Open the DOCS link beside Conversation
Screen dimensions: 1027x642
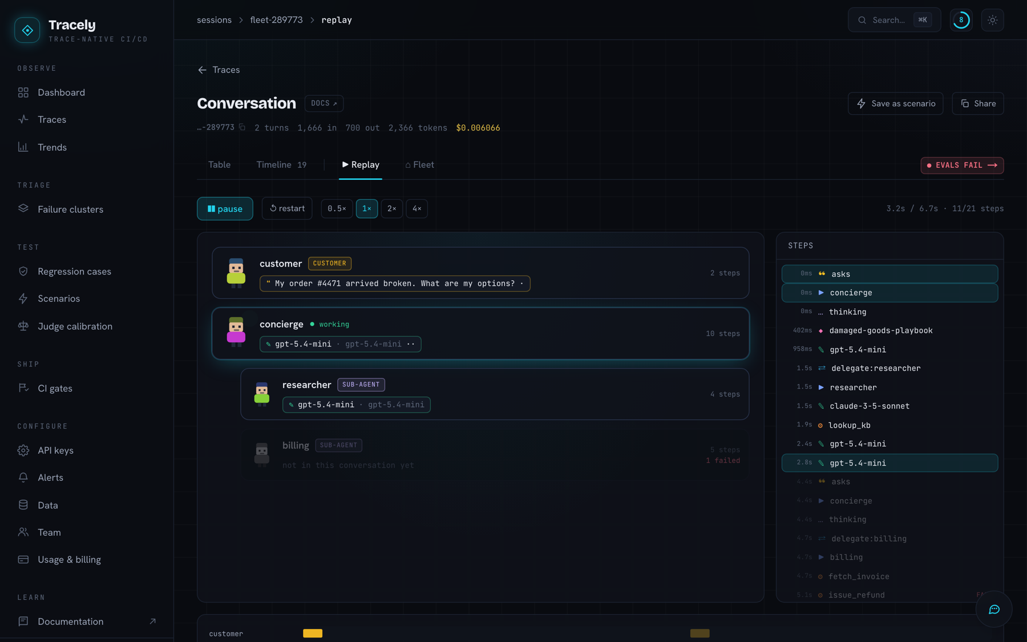click(324, 103)
